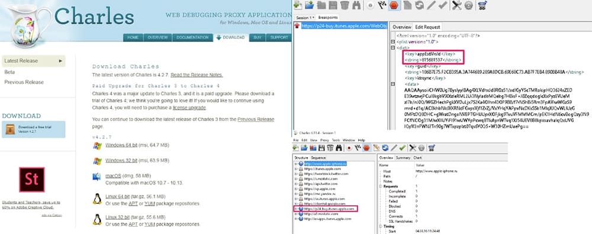Open Edit Request tab

427,27
